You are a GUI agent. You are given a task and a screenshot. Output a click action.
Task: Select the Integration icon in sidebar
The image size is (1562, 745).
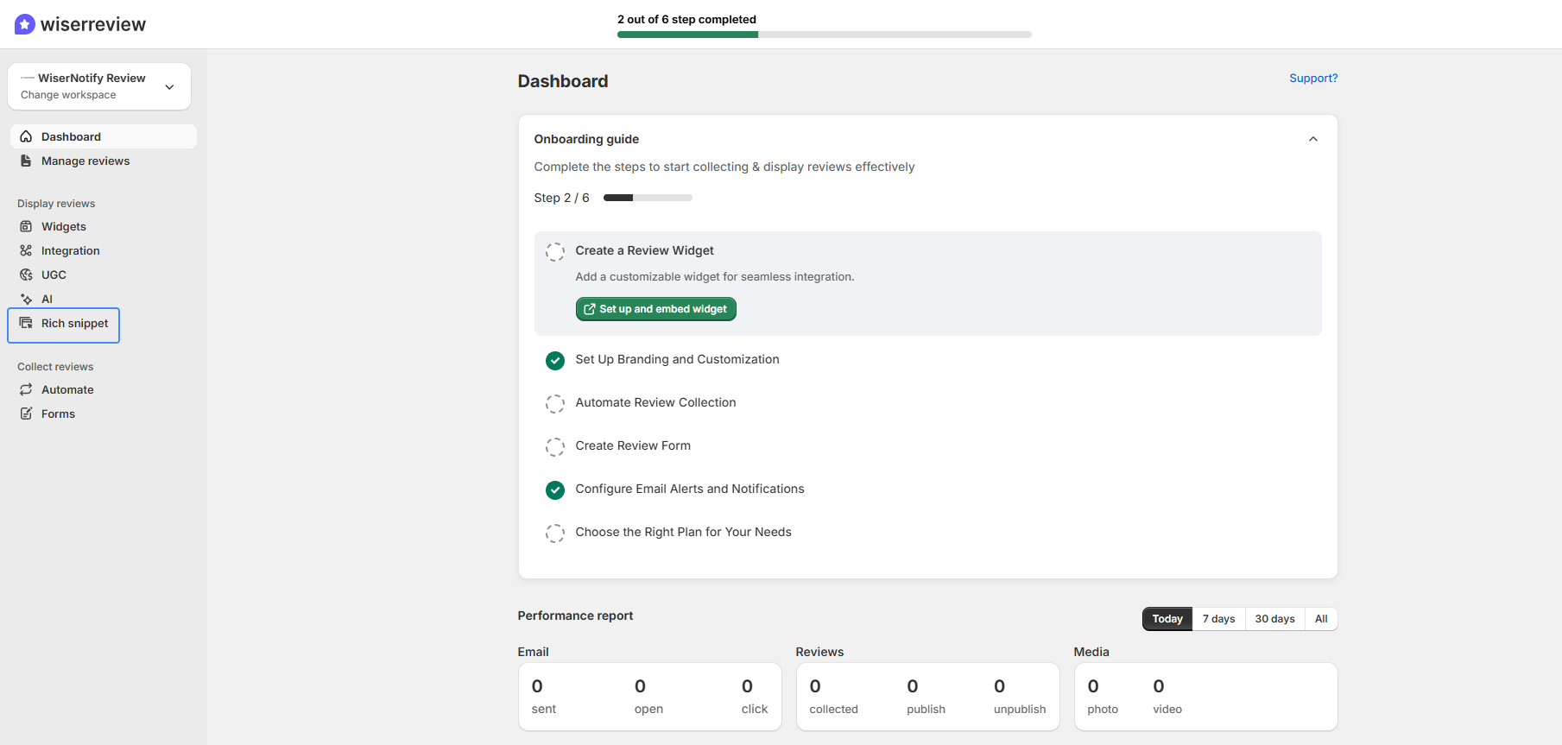pyautogui.click(x=26, y=250)
